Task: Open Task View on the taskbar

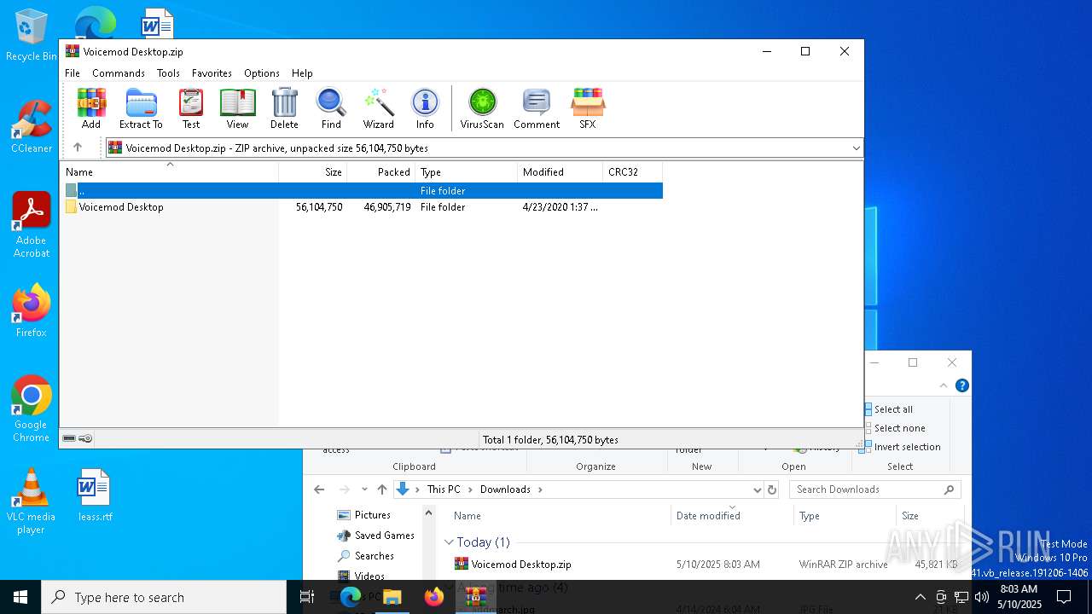Action: pos(307,597)
